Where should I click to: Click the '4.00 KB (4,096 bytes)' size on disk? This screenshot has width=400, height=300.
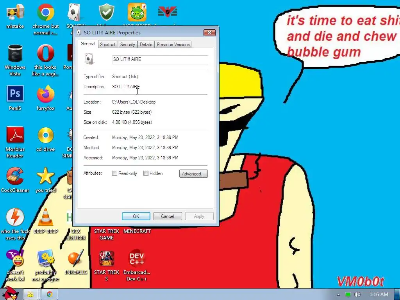pyautogui.click(x=132, y=122)
